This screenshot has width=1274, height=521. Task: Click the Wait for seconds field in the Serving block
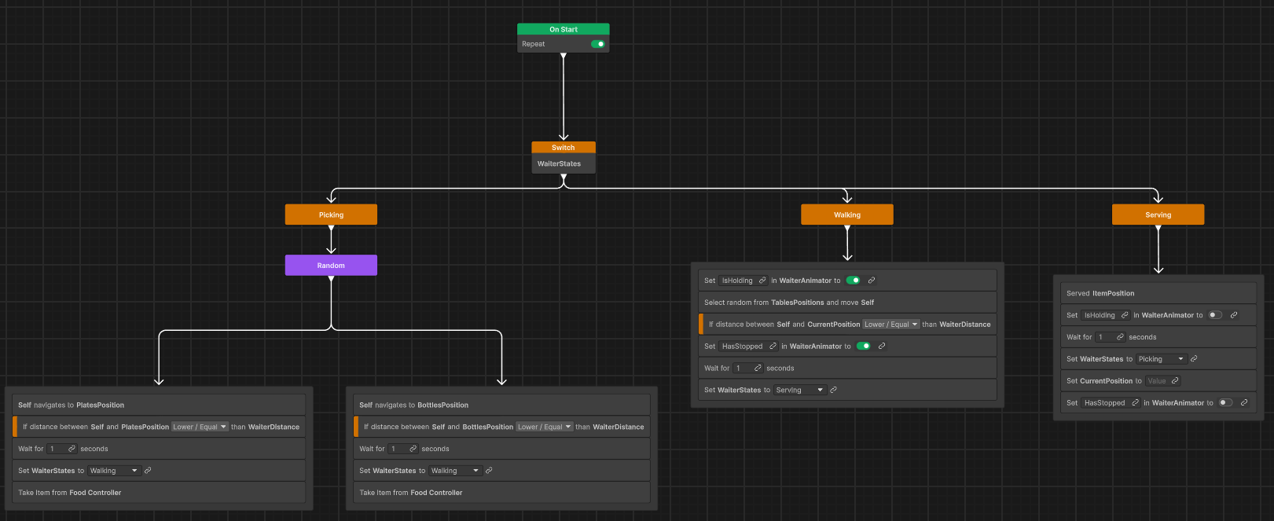click(1111, 337)
